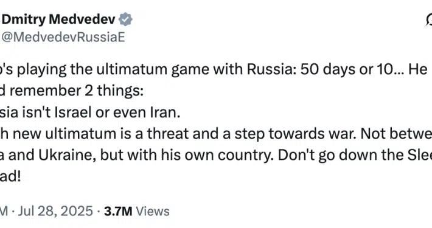Image resolution: width=432 pixels, height=228 pixels.
Task: Click the line 'isn't Israel or even Iran.'
Action: (90, 112)
